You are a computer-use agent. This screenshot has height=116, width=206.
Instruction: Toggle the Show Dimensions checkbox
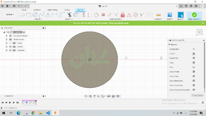click(x=194, y=81)
